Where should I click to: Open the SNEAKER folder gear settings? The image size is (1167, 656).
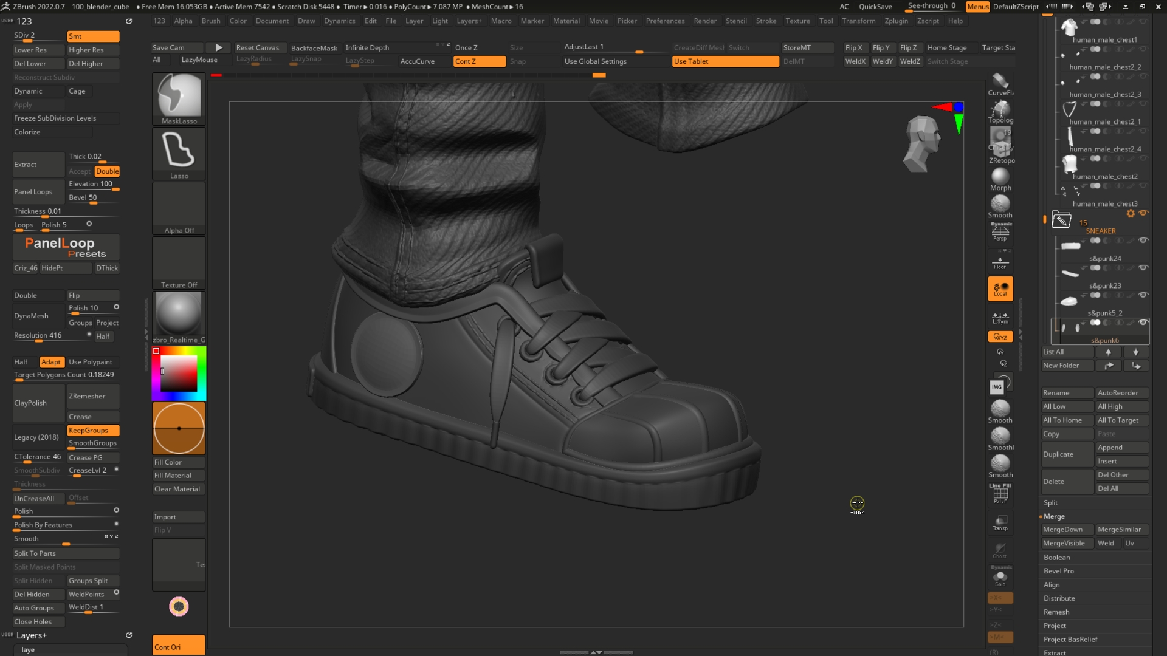(x=1131, y=213)
